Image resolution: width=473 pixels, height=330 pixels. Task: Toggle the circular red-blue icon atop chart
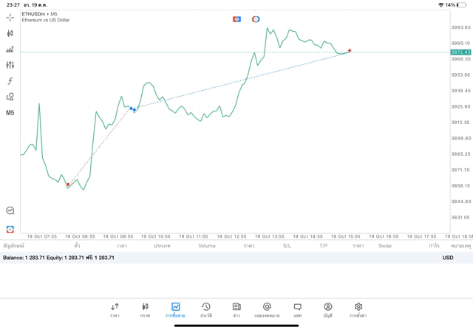[256, 19]
